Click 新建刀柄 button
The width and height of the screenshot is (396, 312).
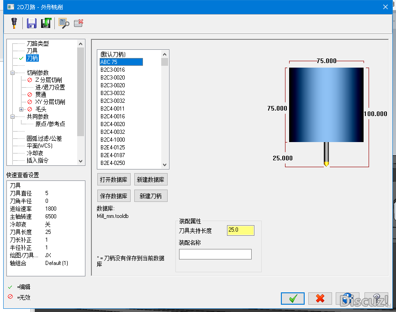[x=151, y=196]
